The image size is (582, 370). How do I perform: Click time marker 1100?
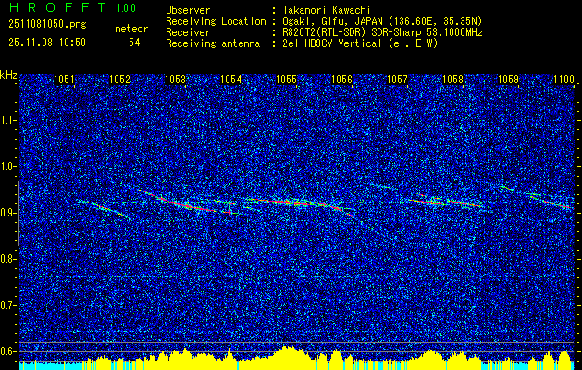563,79
